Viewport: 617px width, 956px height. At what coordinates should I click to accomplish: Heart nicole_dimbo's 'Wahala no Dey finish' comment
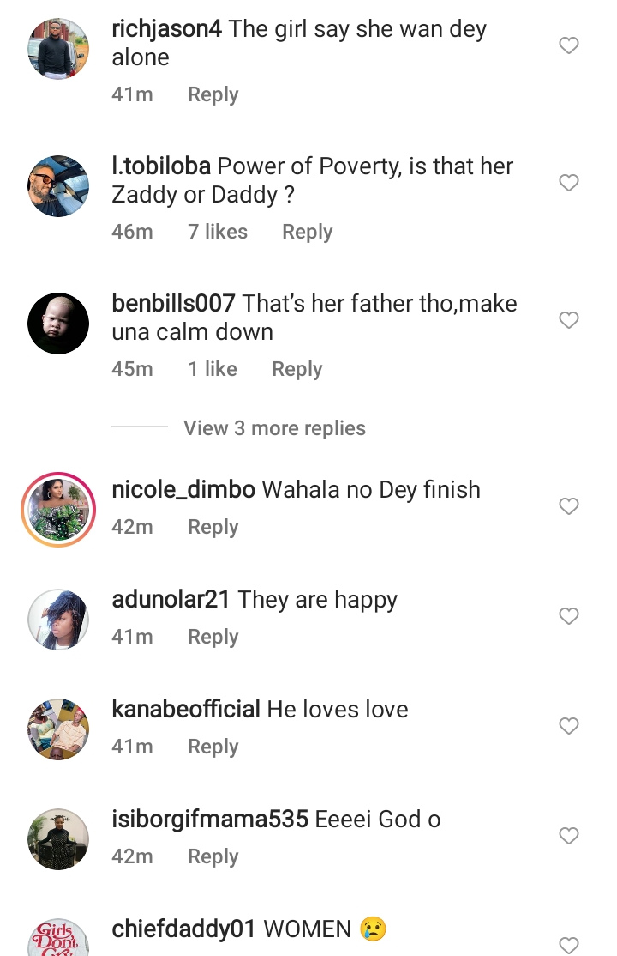coord(569,506)
